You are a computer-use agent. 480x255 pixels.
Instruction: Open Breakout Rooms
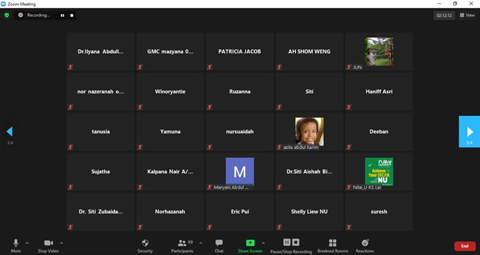333,245
